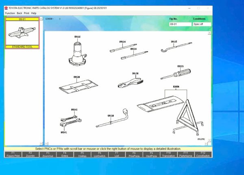Select the 09141 label above the spanners
244x175 pixels.
coord(74,110)
